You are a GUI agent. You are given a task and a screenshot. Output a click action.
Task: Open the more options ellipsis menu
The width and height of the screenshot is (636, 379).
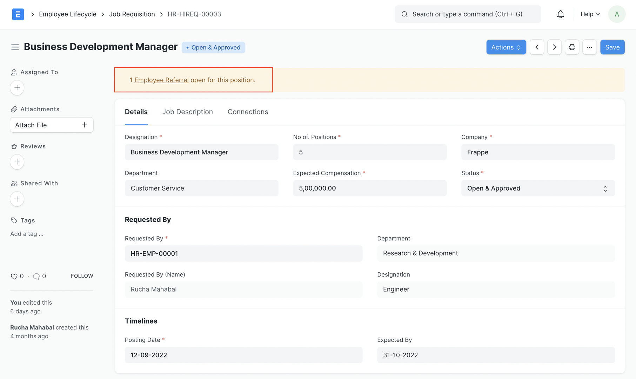[589, 47]
